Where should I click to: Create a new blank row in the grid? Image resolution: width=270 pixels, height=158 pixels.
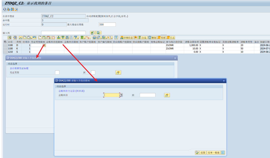coord(40,37)
